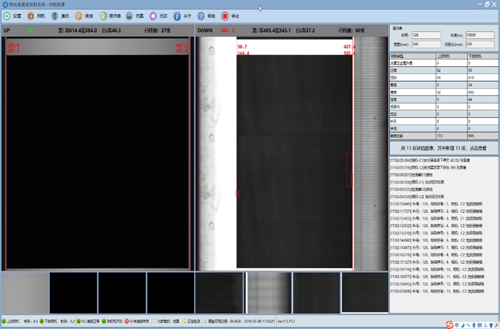
Task: Open 帮助 (Help) from the toolbar
Action: pos(206,16)
